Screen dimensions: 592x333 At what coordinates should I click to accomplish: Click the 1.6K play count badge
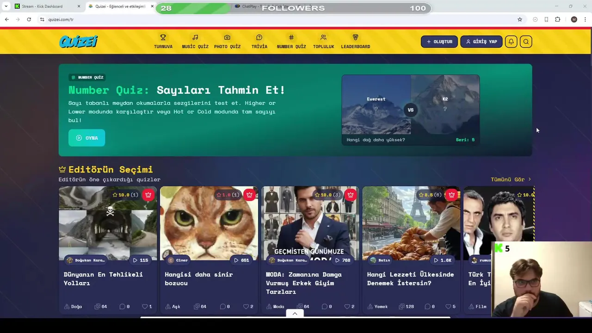point(443,260)
